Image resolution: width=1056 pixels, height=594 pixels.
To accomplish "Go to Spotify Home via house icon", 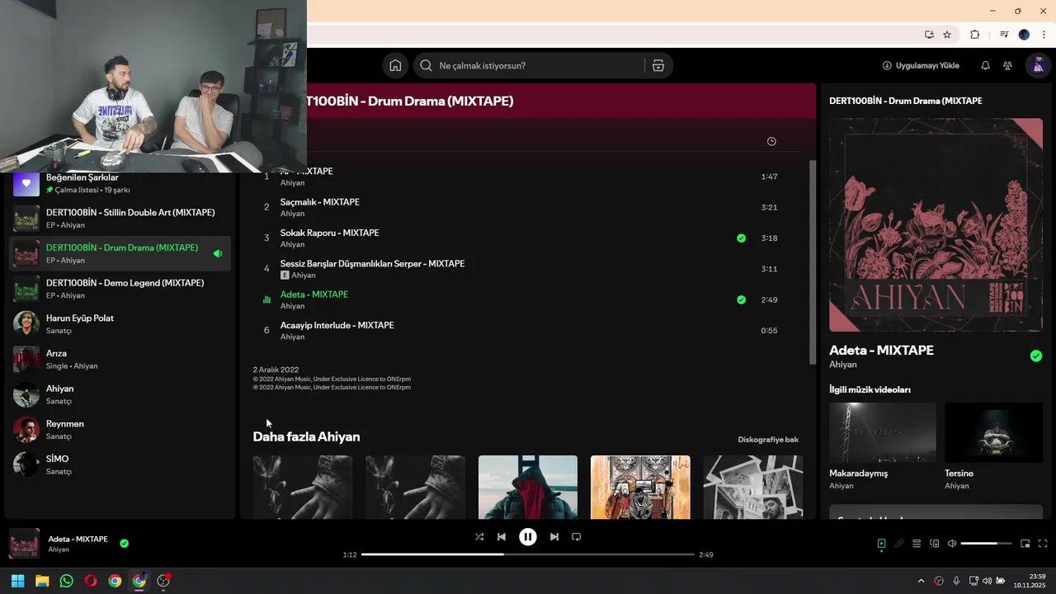I will point(395,66).
